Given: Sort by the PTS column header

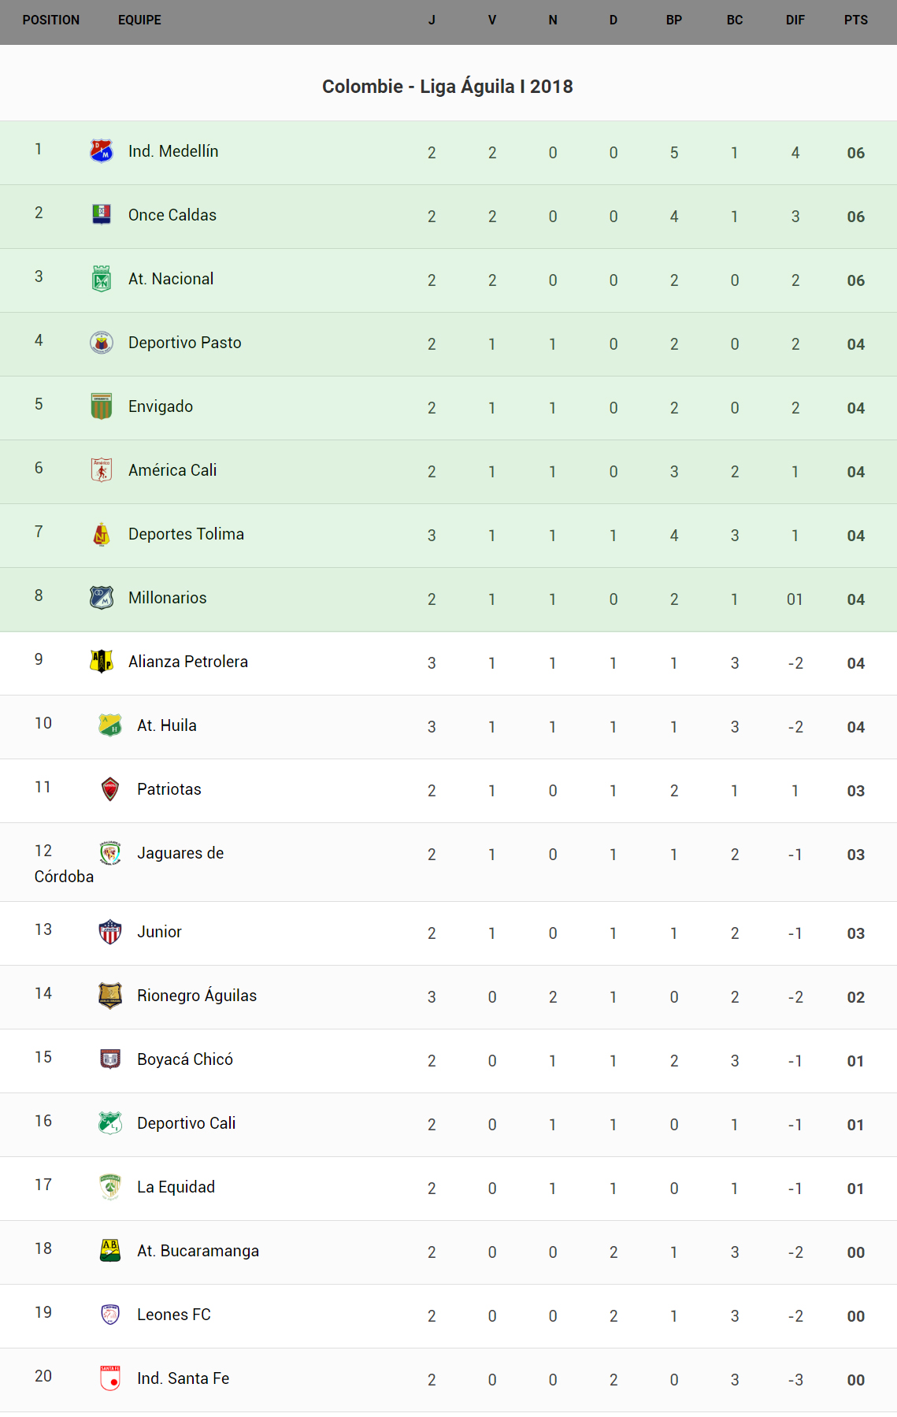Looking at the screenshot, I should [x=856, y=20].
